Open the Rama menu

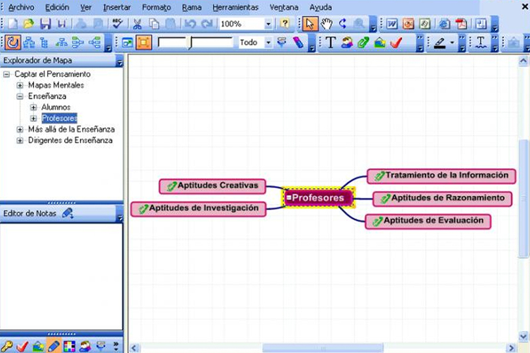click(191, 7)
